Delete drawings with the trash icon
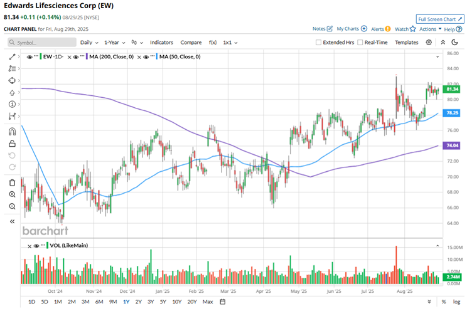Viewport: 472px width, 316px height. [12, 182]
